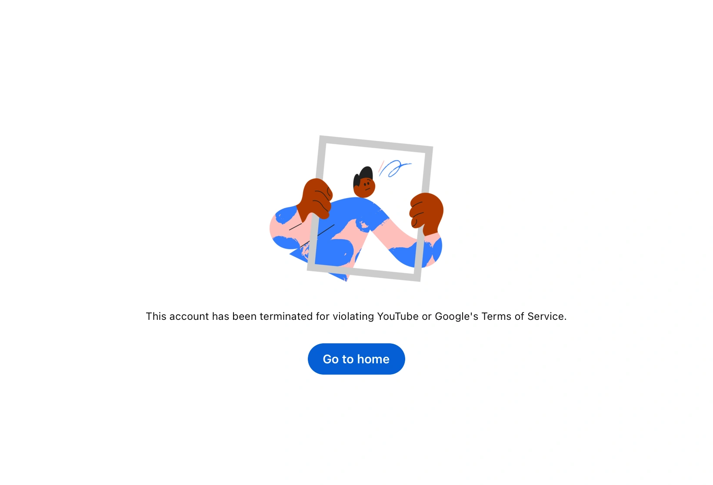Select the blue scribble inside the frame

pyautogui.click(x=395, y=168)
